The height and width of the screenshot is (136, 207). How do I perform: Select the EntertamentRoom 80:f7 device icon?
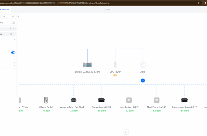pos(184,100)
